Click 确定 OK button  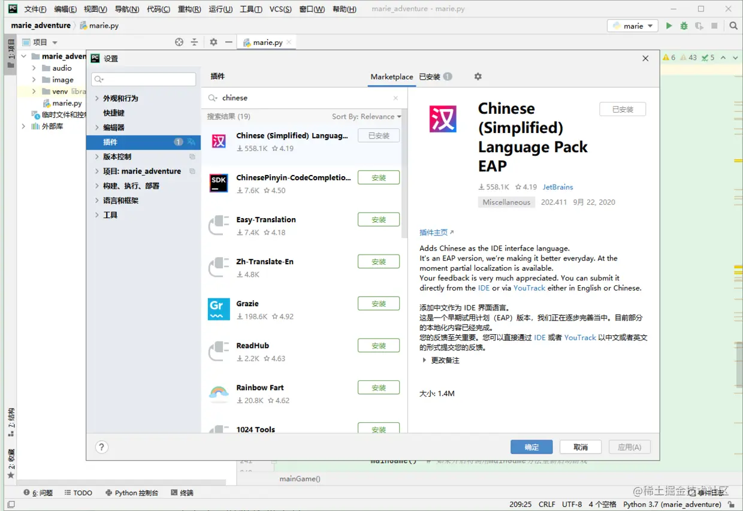click(x=531, y=447)
